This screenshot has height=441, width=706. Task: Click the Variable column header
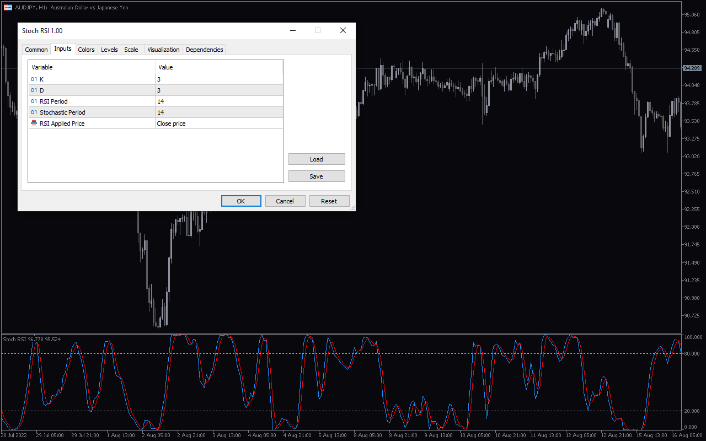click(92, 67)
